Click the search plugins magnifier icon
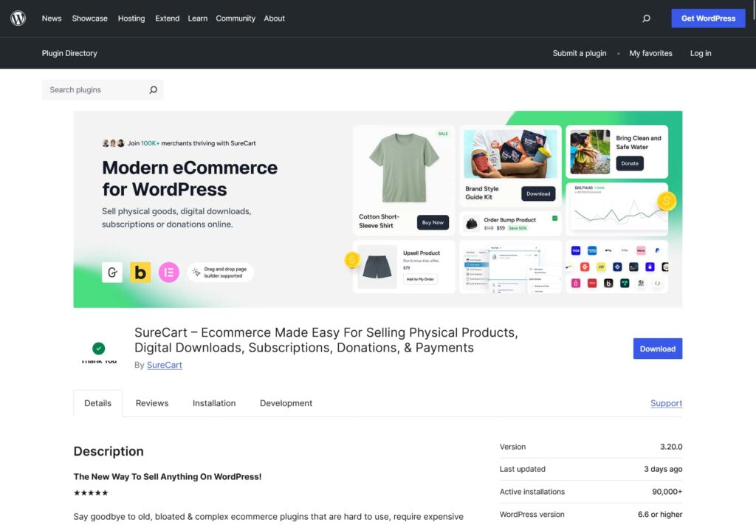The width and height of the screenshot is (756, 525). click(153, 90)
